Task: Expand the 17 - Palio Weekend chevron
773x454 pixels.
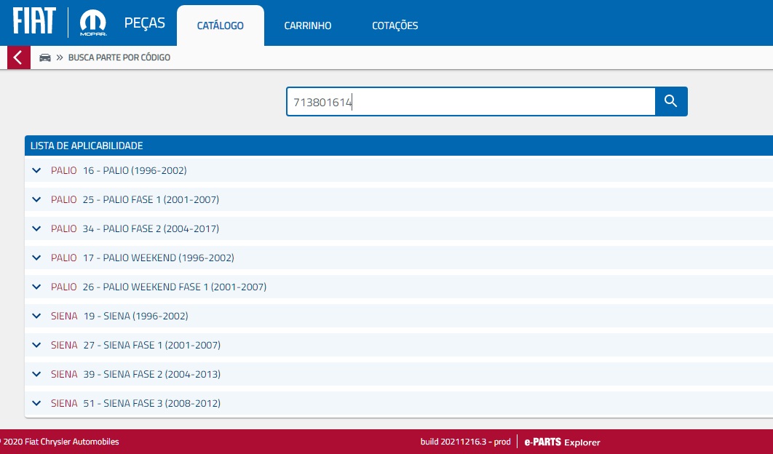Action: tap(37, 258)
